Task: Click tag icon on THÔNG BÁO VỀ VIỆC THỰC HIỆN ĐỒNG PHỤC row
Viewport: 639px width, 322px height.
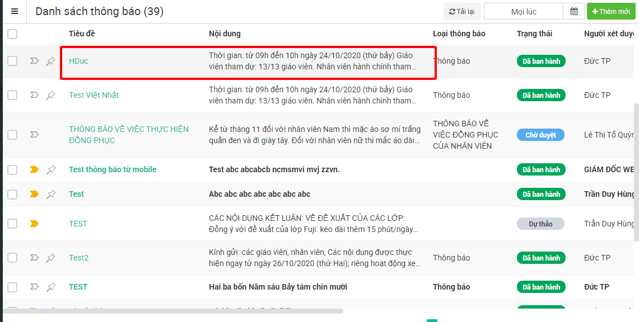Action: (x=34, y=135)
